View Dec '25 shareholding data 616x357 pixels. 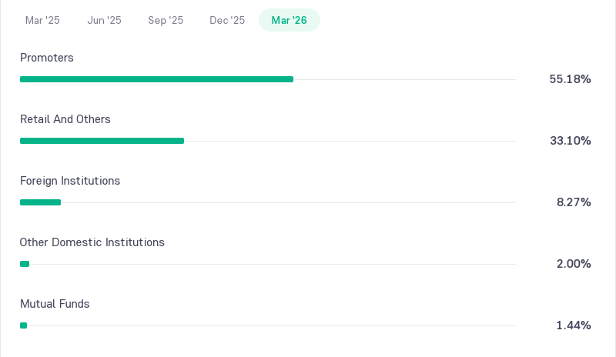pyautogui.click(x=227, y=20)
